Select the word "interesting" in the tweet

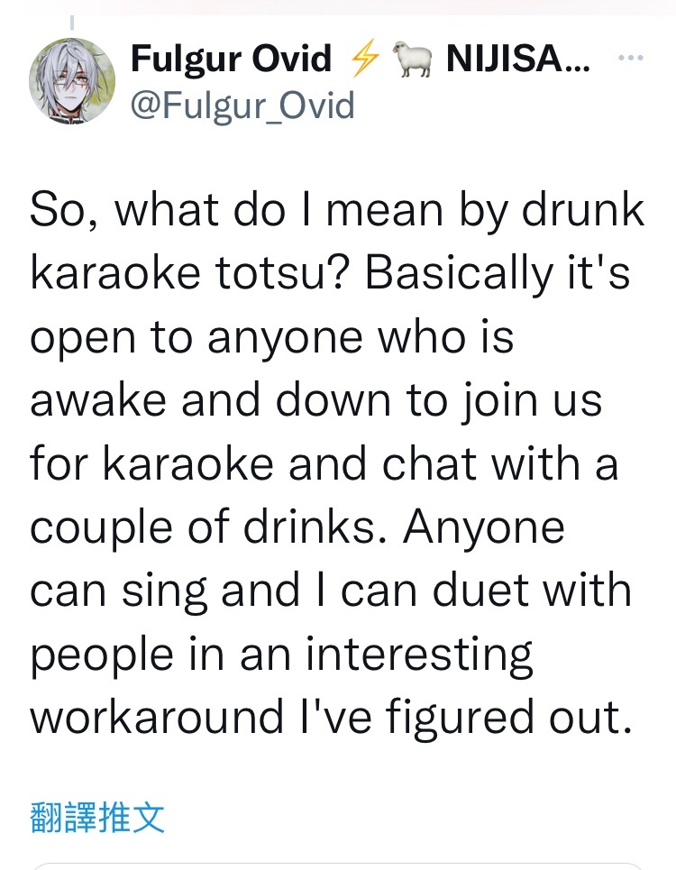click(419, 656)
